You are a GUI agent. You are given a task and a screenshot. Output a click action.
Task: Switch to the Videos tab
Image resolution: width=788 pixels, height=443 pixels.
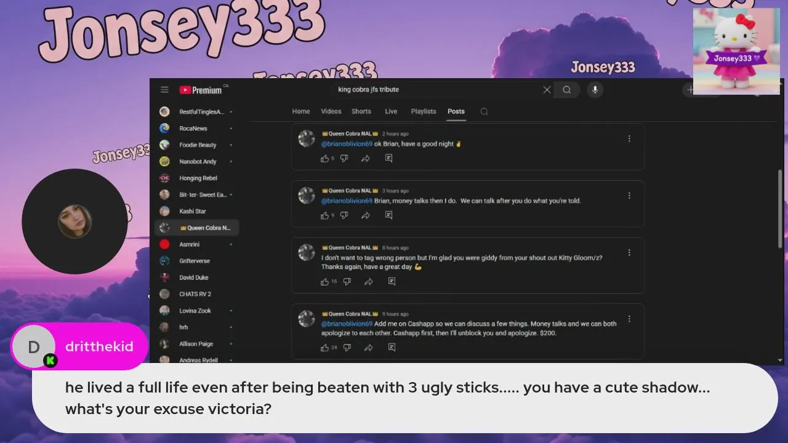[x=331, y=111]
